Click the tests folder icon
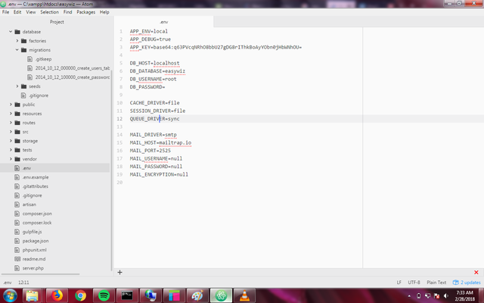 coord(17,150)
